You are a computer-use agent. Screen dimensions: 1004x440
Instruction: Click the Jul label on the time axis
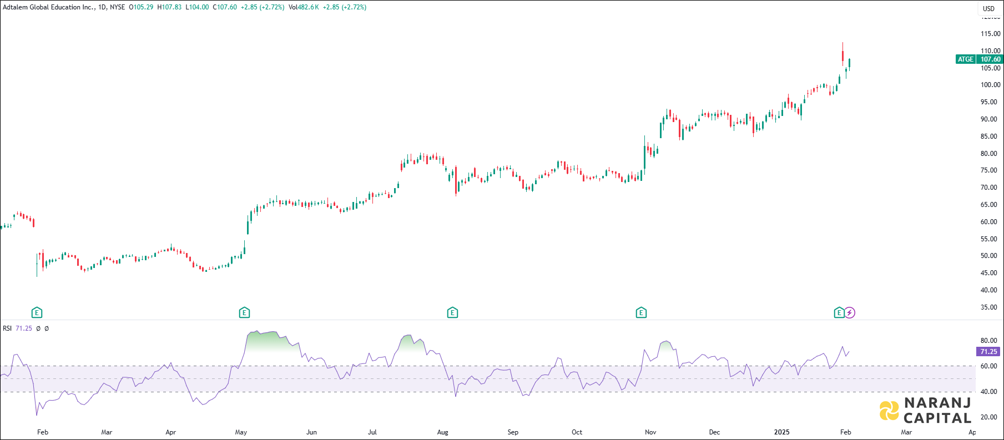coord(372,432)
